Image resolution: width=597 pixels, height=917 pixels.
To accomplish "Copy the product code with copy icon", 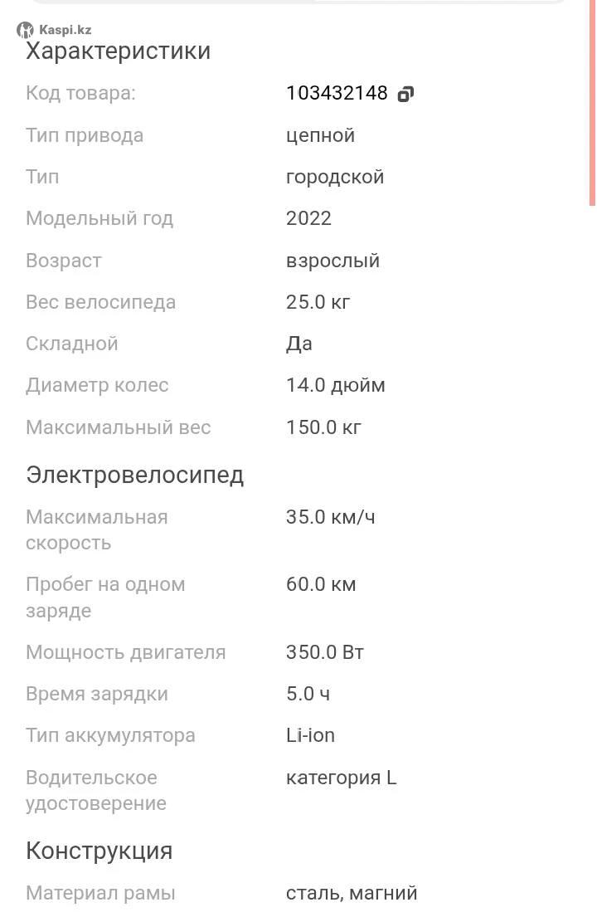I will (405, 94).
